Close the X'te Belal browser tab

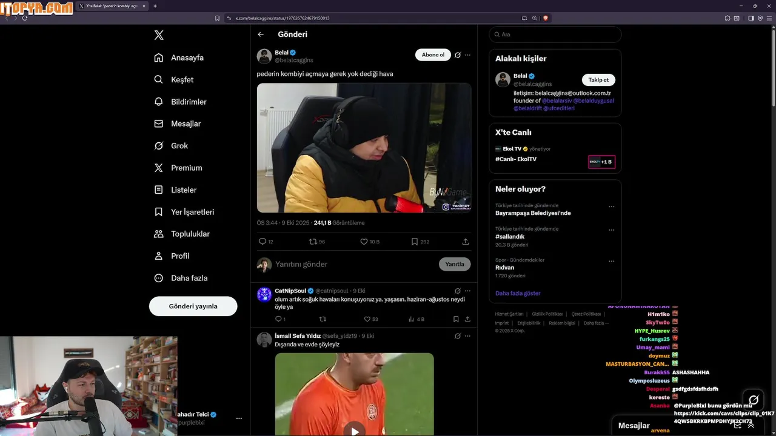click(x=144, y=6)
